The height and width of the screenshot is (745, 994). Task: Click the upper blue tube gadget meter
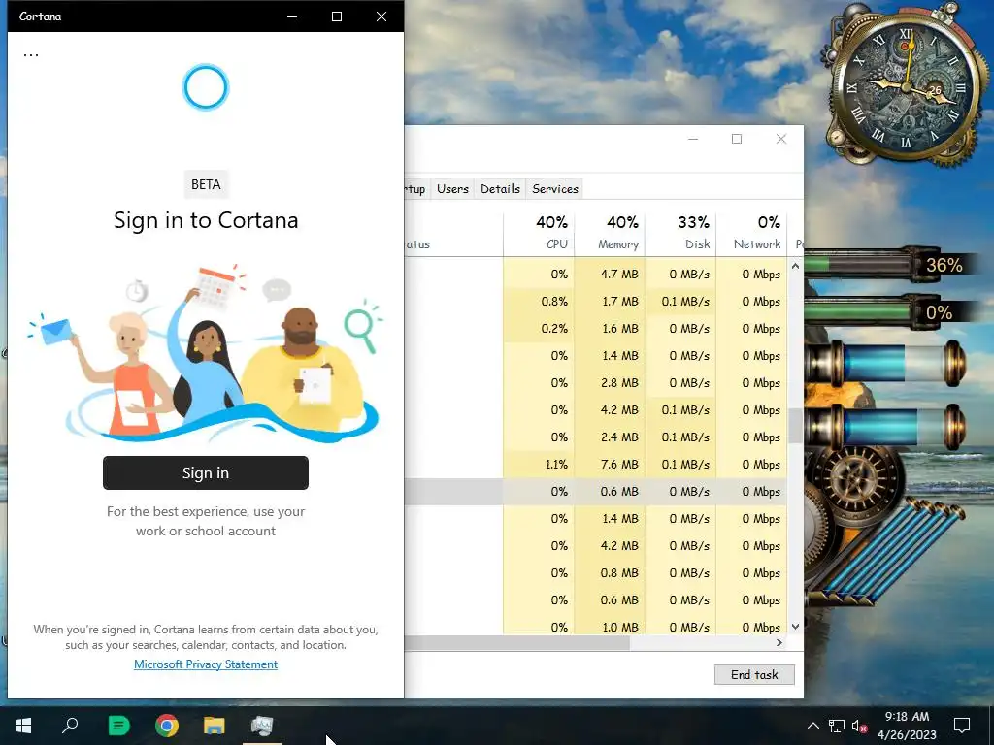click(x=885, y=364)
